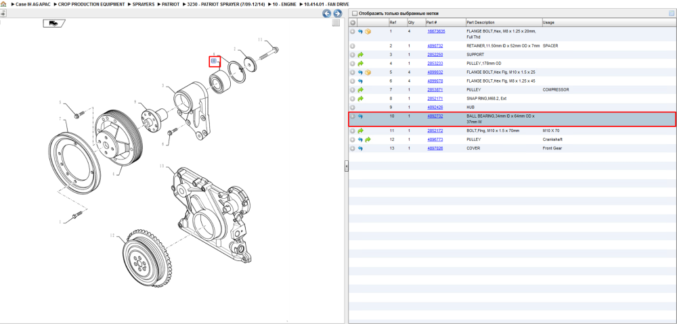The height and width of the screenshot is (324, 677).
Task: Click the blue arrow in Crankshaft PULLEY row
Action: coord(360,140)
